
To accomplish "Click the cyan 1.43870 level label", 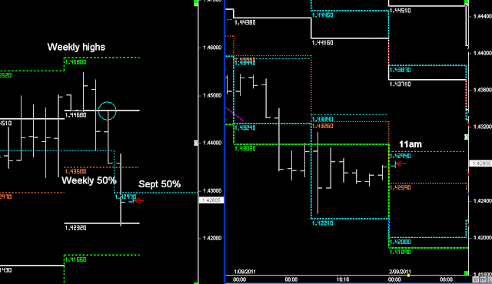I will (400, 70).
